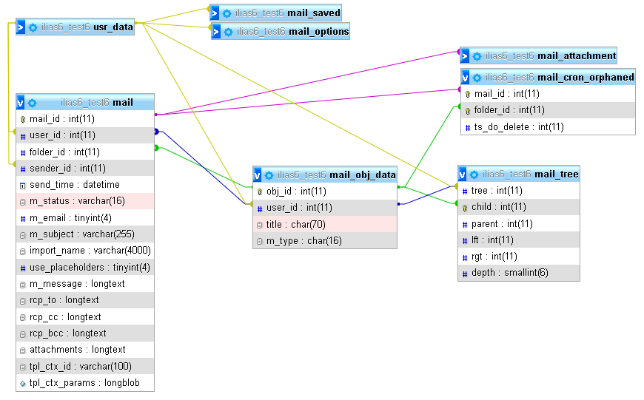The width and height of the screenshot is (644, 400).
Task: Collapse the mail_obj_data table columns
Action: [x=258, y=175]
